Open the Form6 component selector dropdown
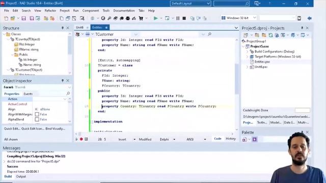 69,87
